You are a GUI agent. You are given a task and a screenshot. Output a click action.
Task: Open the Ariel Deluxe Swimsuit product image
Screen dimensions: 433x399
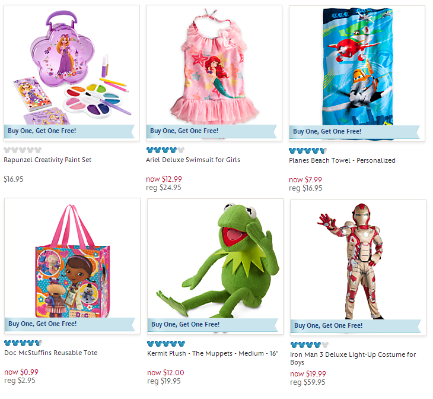pyautogui.click(x=214, y=73)
